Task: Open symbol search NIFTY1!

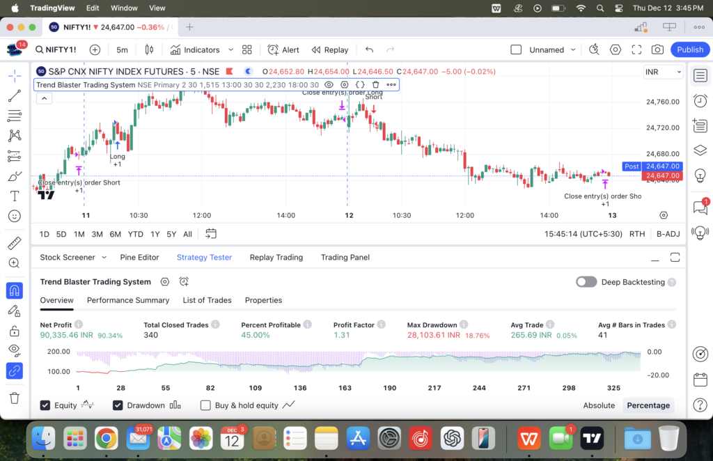Action: point(56,49)
